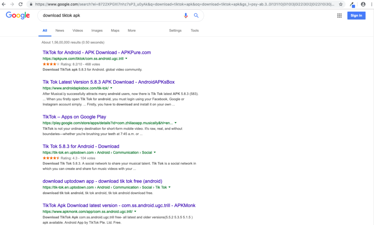374x225 pixels.
Task: Open the browser extension icon beside the star
Action: tap(352, 4)
